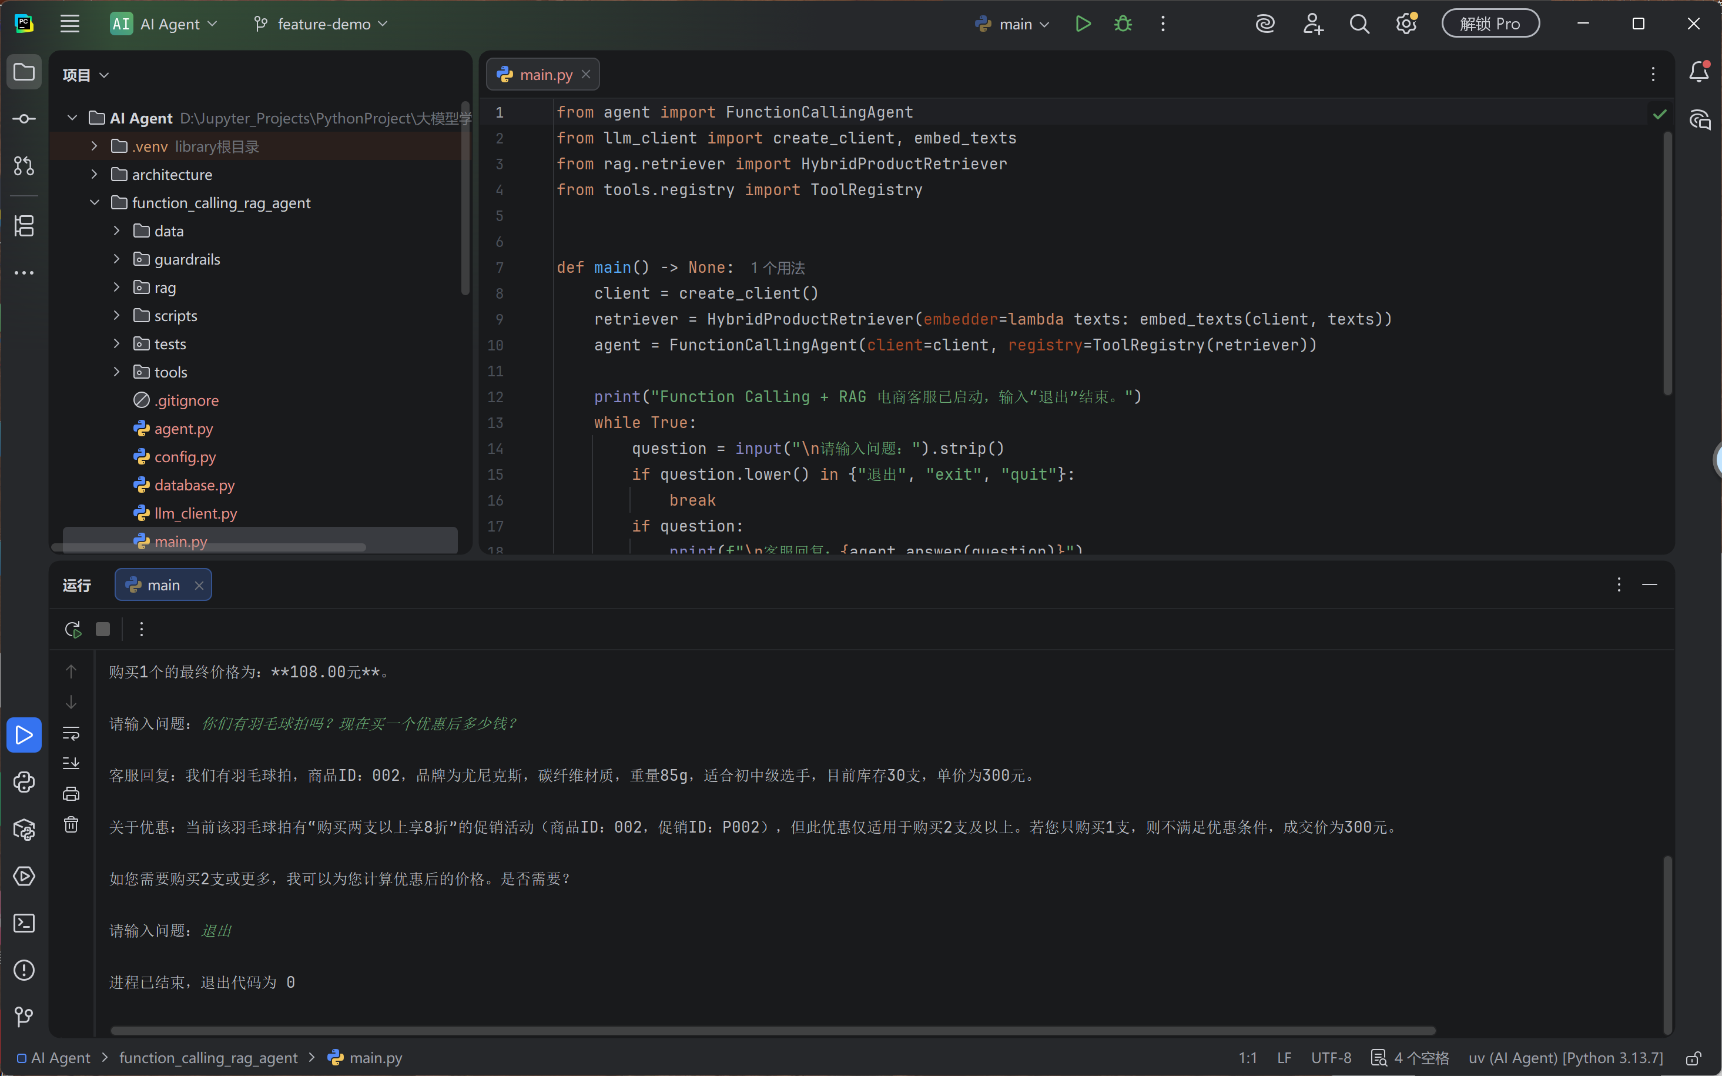Viewport: 1722px width, 1076px height.
Task: Expand the guardrails folder
Action: coord(116,259)
